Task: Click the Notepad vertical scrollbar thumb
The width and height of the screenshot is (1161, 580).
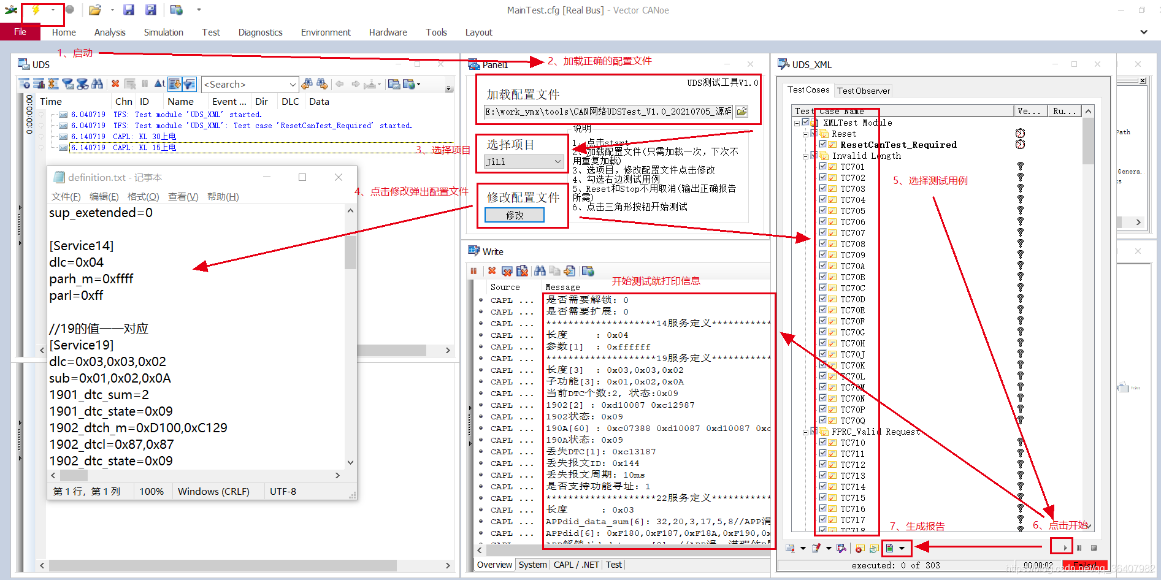Action: [x=350, y=252]
